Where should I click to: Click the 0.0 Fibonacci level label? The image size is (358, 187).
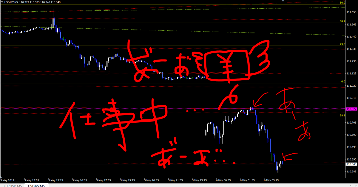click(x=343, y=81)
